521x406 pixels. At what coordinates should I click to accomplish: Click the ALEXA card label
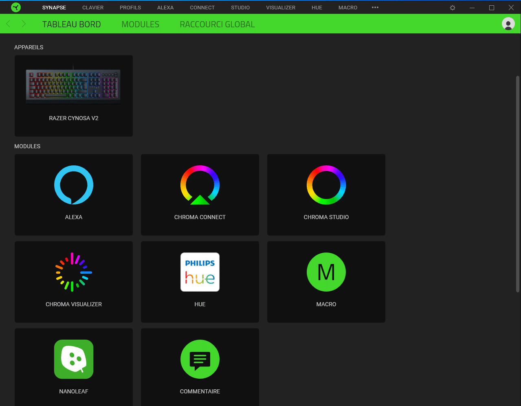(74, 217)
